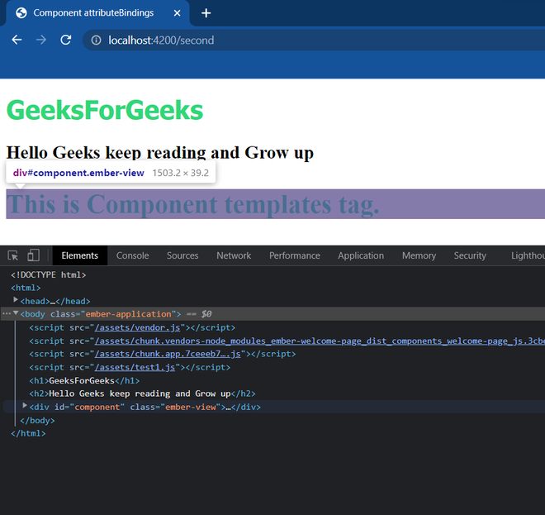Reload the localhost page

(x=66, y=41)
